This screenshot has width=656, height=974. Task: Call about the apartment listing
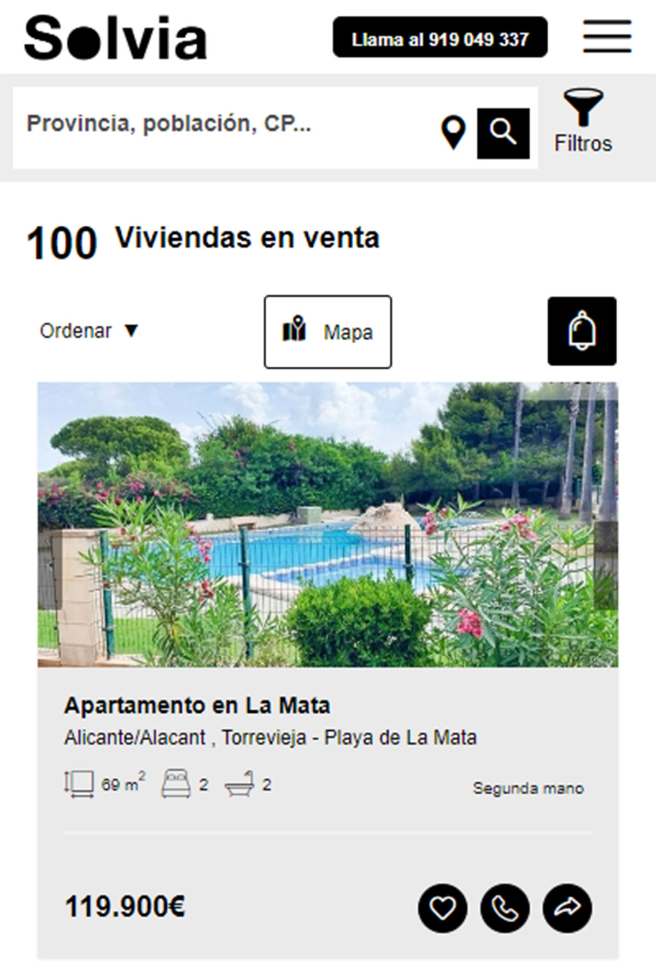click(x=505, y=908)
